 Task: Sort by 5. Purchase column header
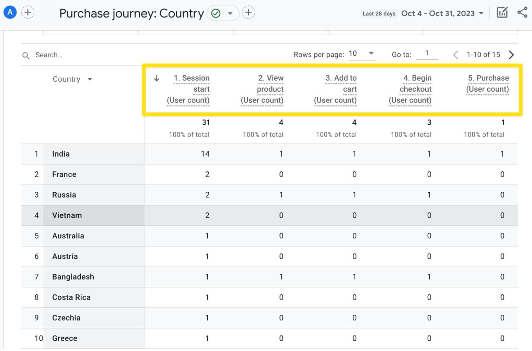[x=488, y=83]
